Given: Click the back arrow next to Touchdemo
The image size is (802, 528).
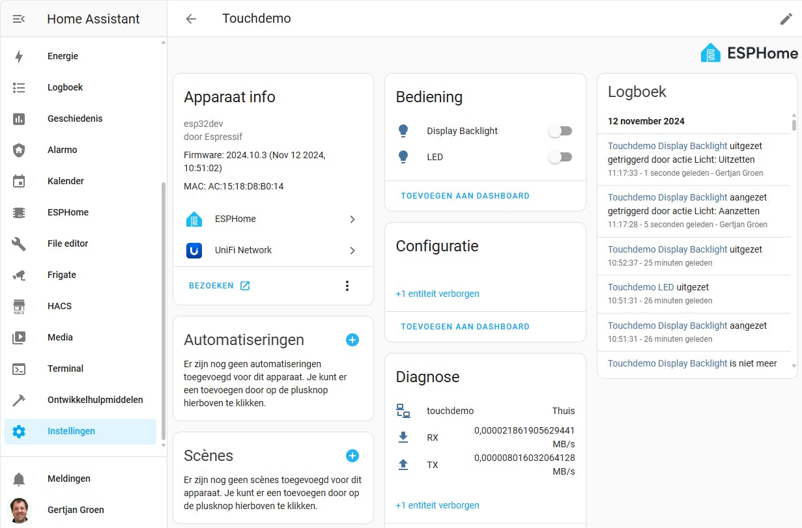Looking at the screenshot, I should (191, 19).
